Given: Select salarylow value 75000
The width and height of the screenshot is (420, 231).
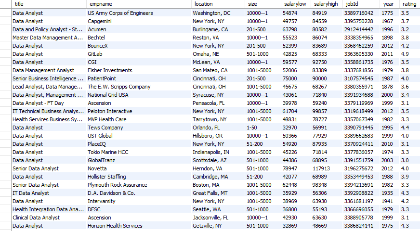Looking at the screenshot, I should 296,78.
